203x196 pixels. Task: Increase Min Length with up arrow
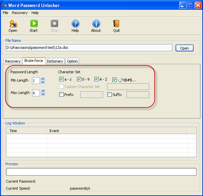pyautogui.click(x=43, y=79)
